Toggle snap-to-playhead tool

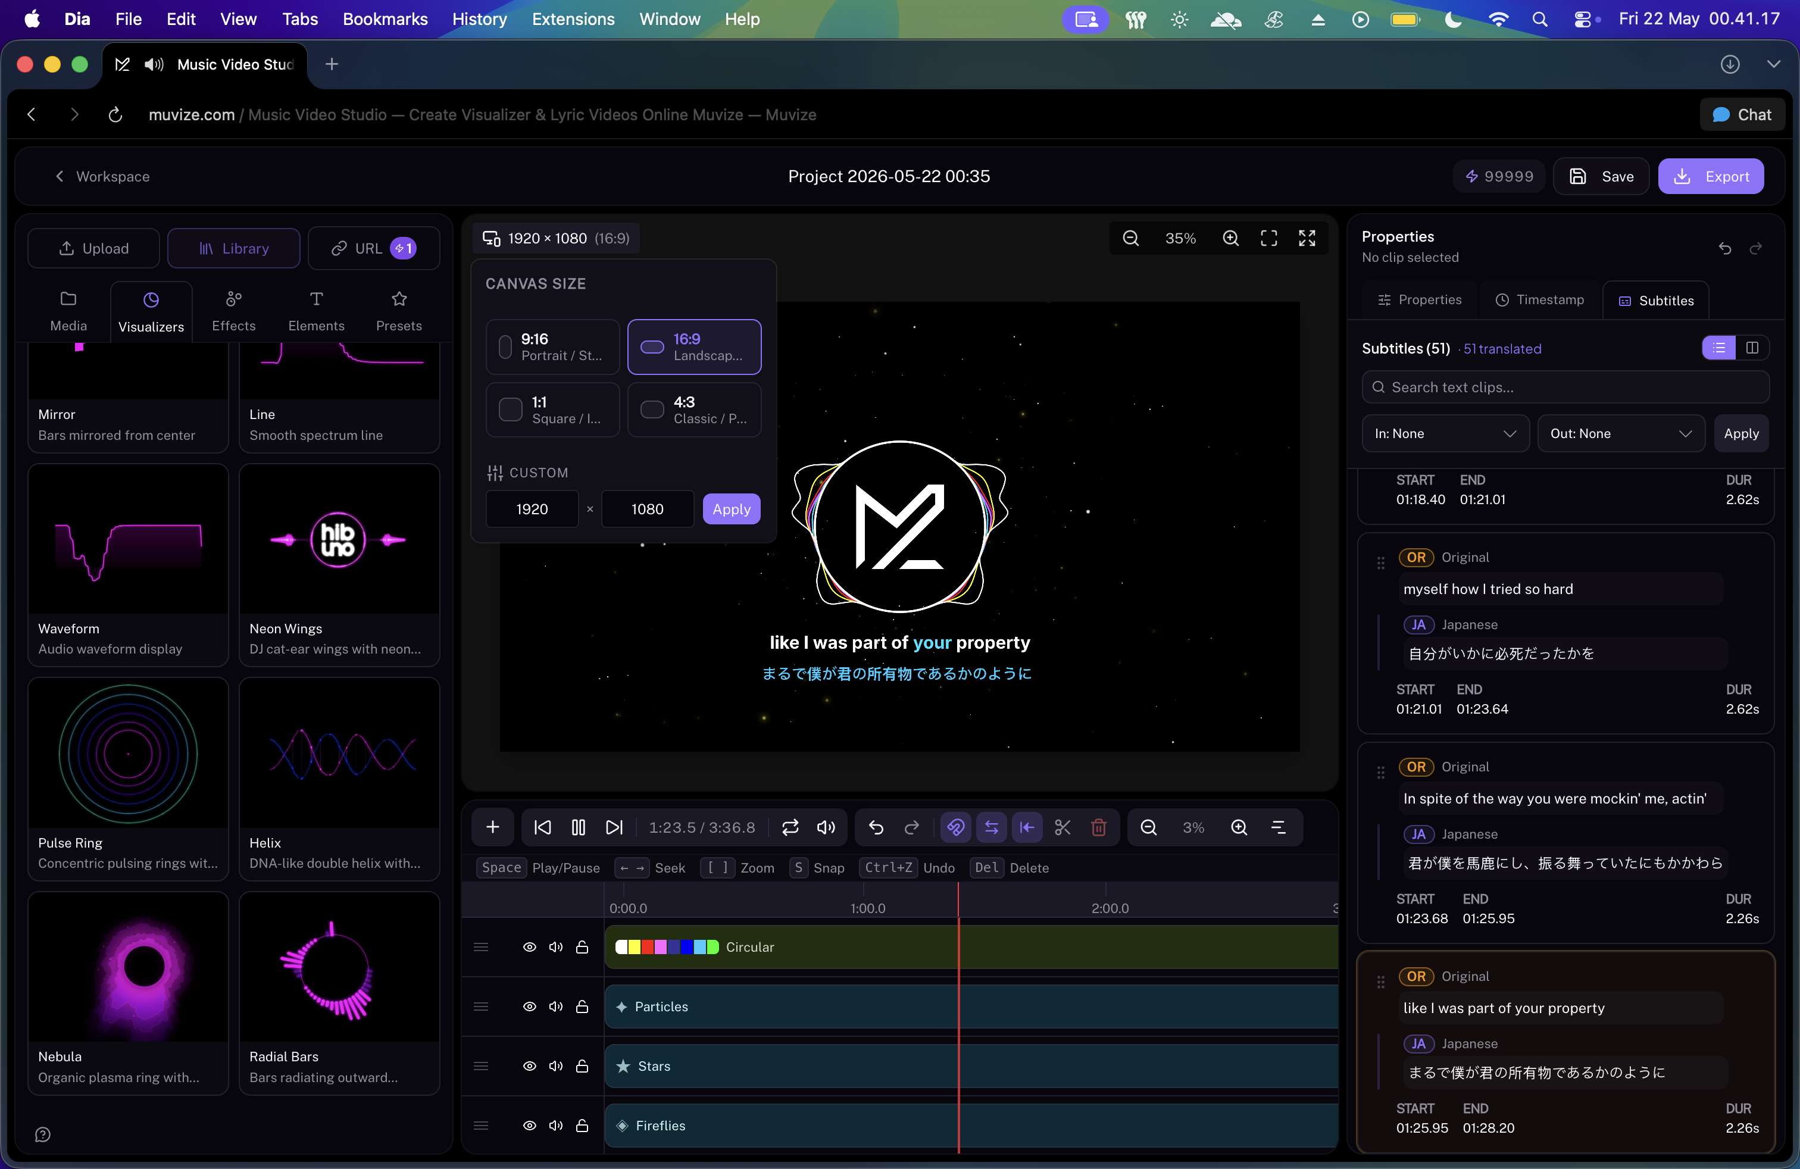click(x=1026, y=827)
